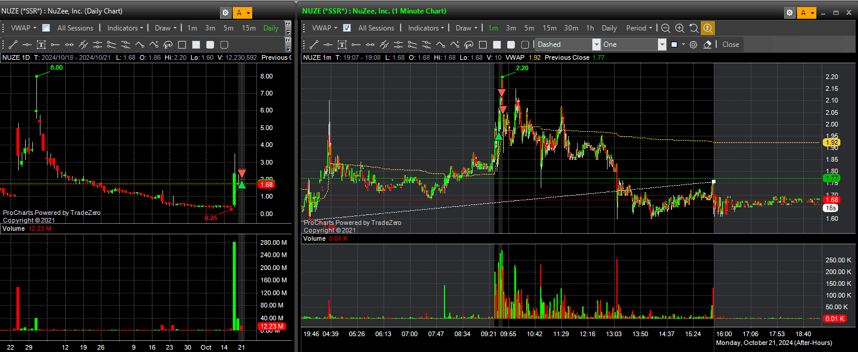Select the text annotation tool in 1 Minute chart
Viewport: 858px width, 352px height.
point(342,45)
